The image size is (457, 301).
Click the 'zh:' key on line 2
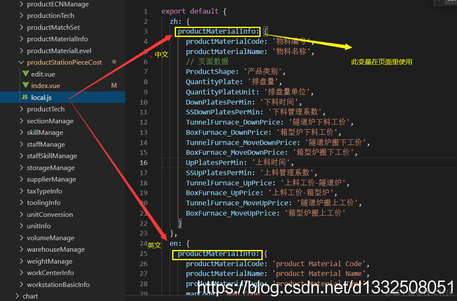tap(176, 21)
